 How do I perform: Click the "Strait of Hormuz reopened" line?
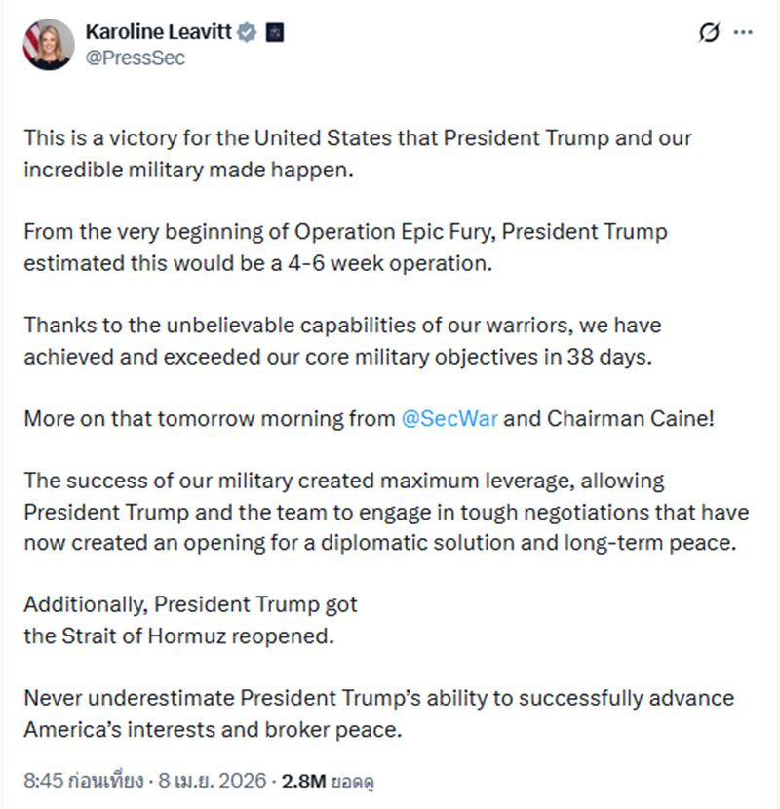coord(179,636)
